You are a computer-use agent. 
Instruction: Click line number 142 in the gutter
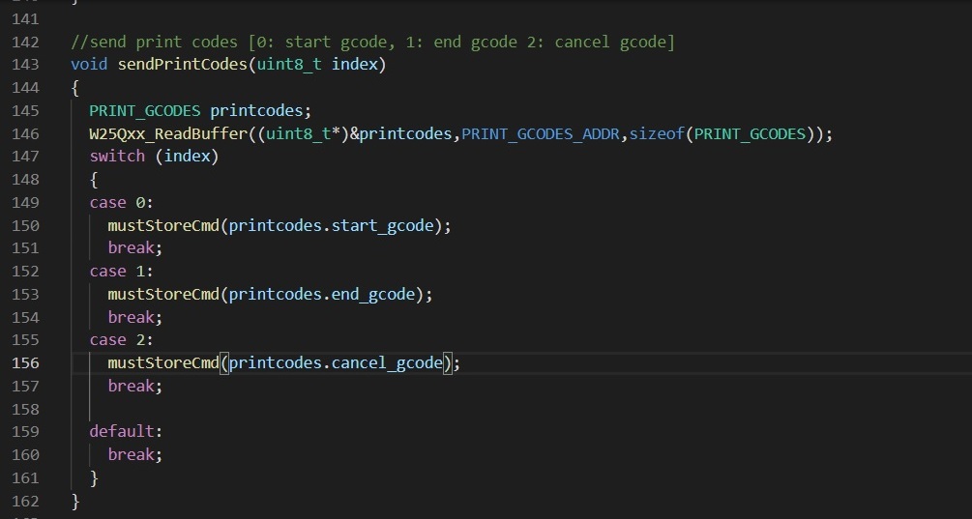(25, 43)
